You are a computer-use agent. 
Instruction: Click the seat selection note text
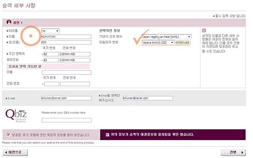click(48, 143)
